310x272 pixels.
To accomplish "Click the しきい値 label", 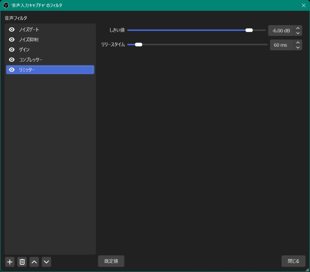I will 117,30.
